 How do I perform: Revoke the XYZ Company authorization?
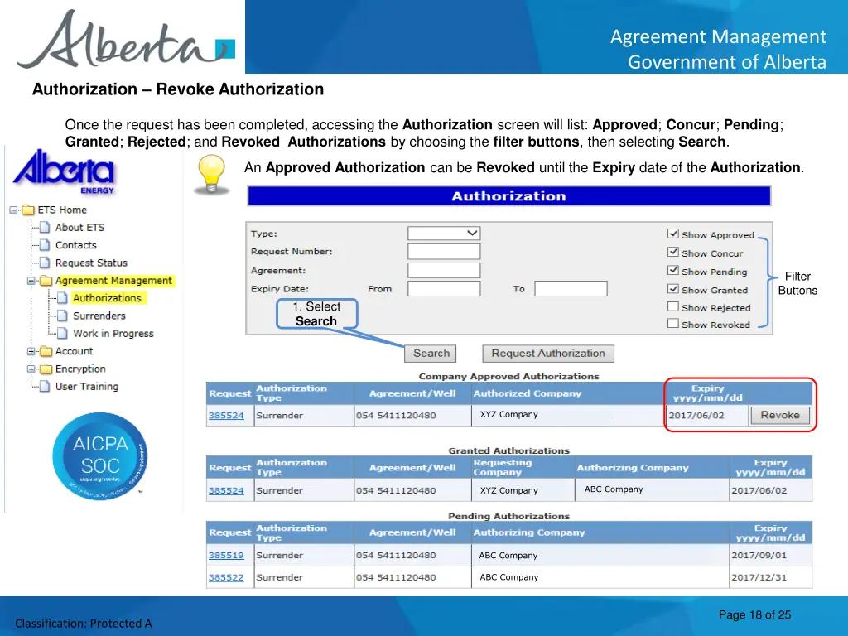780,416
